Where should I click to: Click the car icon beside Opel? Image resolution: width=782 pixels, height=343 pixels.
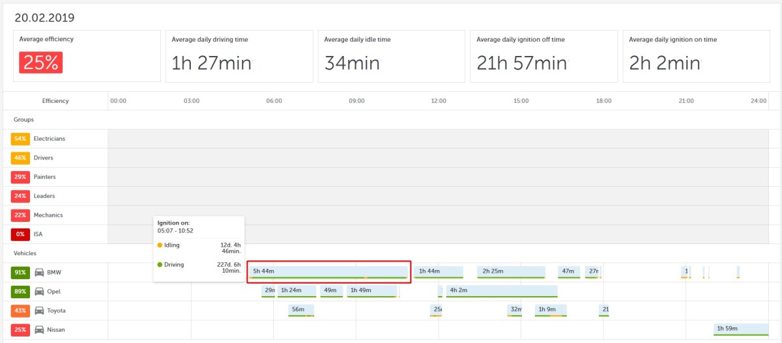tap(39, 292)
